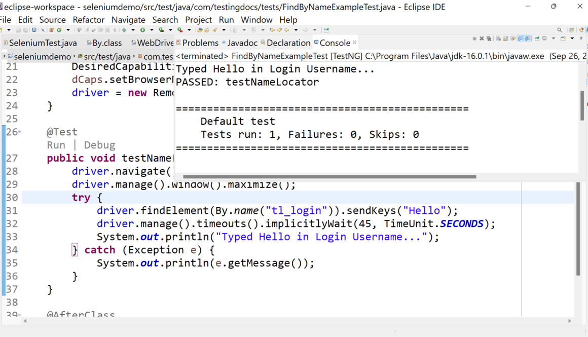Click the Console horizontal scrollbar thumb
The image size is (588, 337).
(329, 176)
